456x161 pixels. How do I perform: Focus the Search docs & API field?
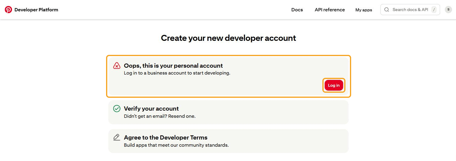pos(410,10)
